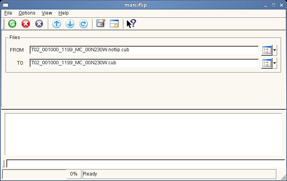287x181 pixels.
Task: Reset parameters using circular arrow icon
Action: 83,24
